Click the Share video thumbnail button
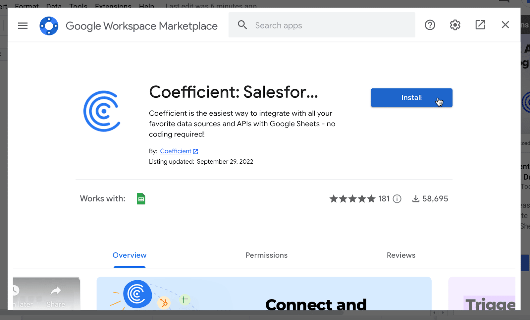The height and width of the screenshot is (320, 530). click(x=56, y=297)
